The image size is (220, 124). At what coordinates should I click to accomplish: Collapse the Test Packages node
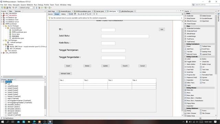(4, 40)
